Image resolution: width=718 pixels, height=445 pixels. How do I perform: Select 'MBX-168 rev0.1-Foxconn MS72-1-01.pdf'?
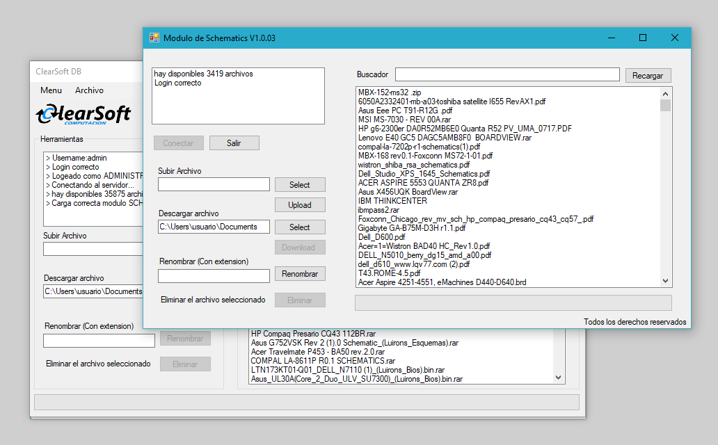point(425,156)
